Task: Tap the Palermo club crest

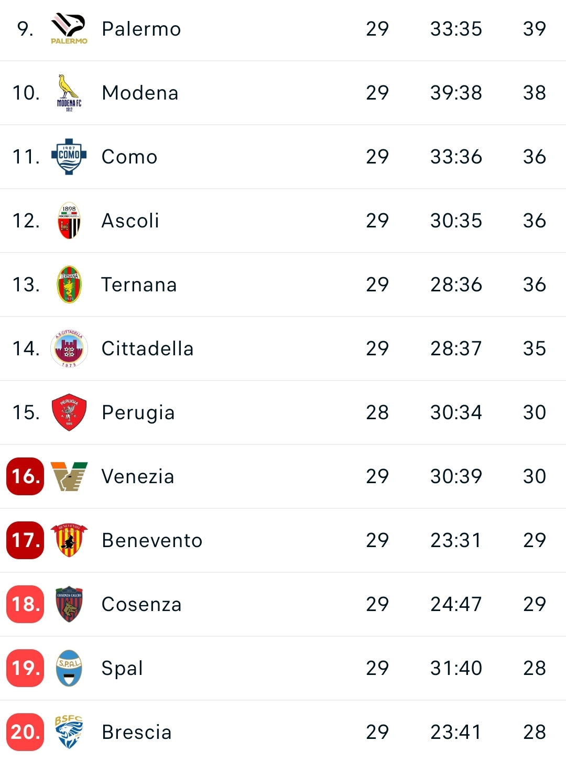Action: coord(69,29)
